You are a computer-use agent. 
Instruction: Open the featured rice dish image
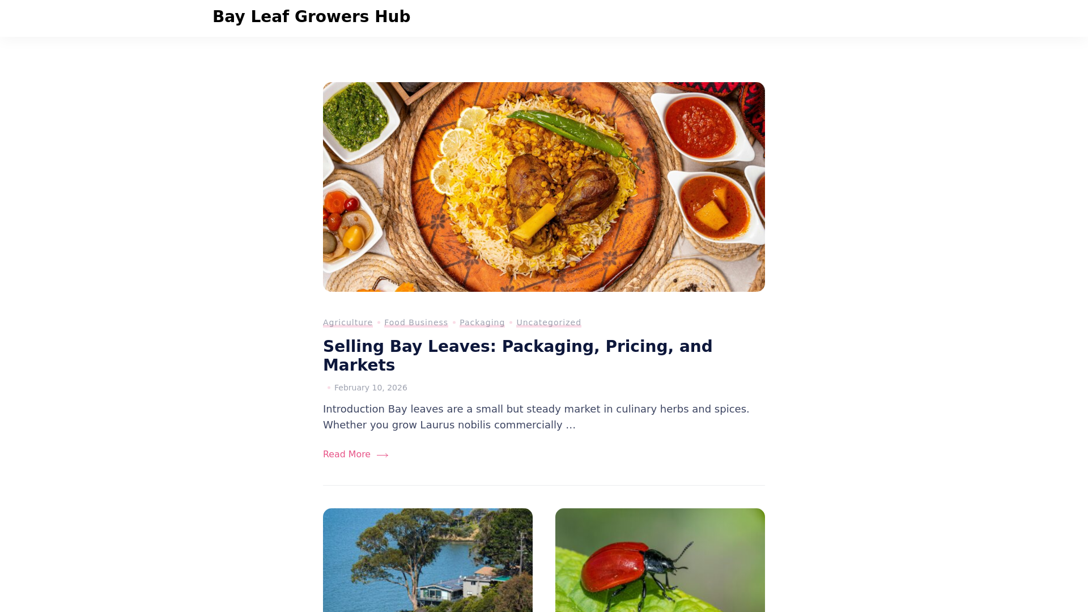(544, 187)
